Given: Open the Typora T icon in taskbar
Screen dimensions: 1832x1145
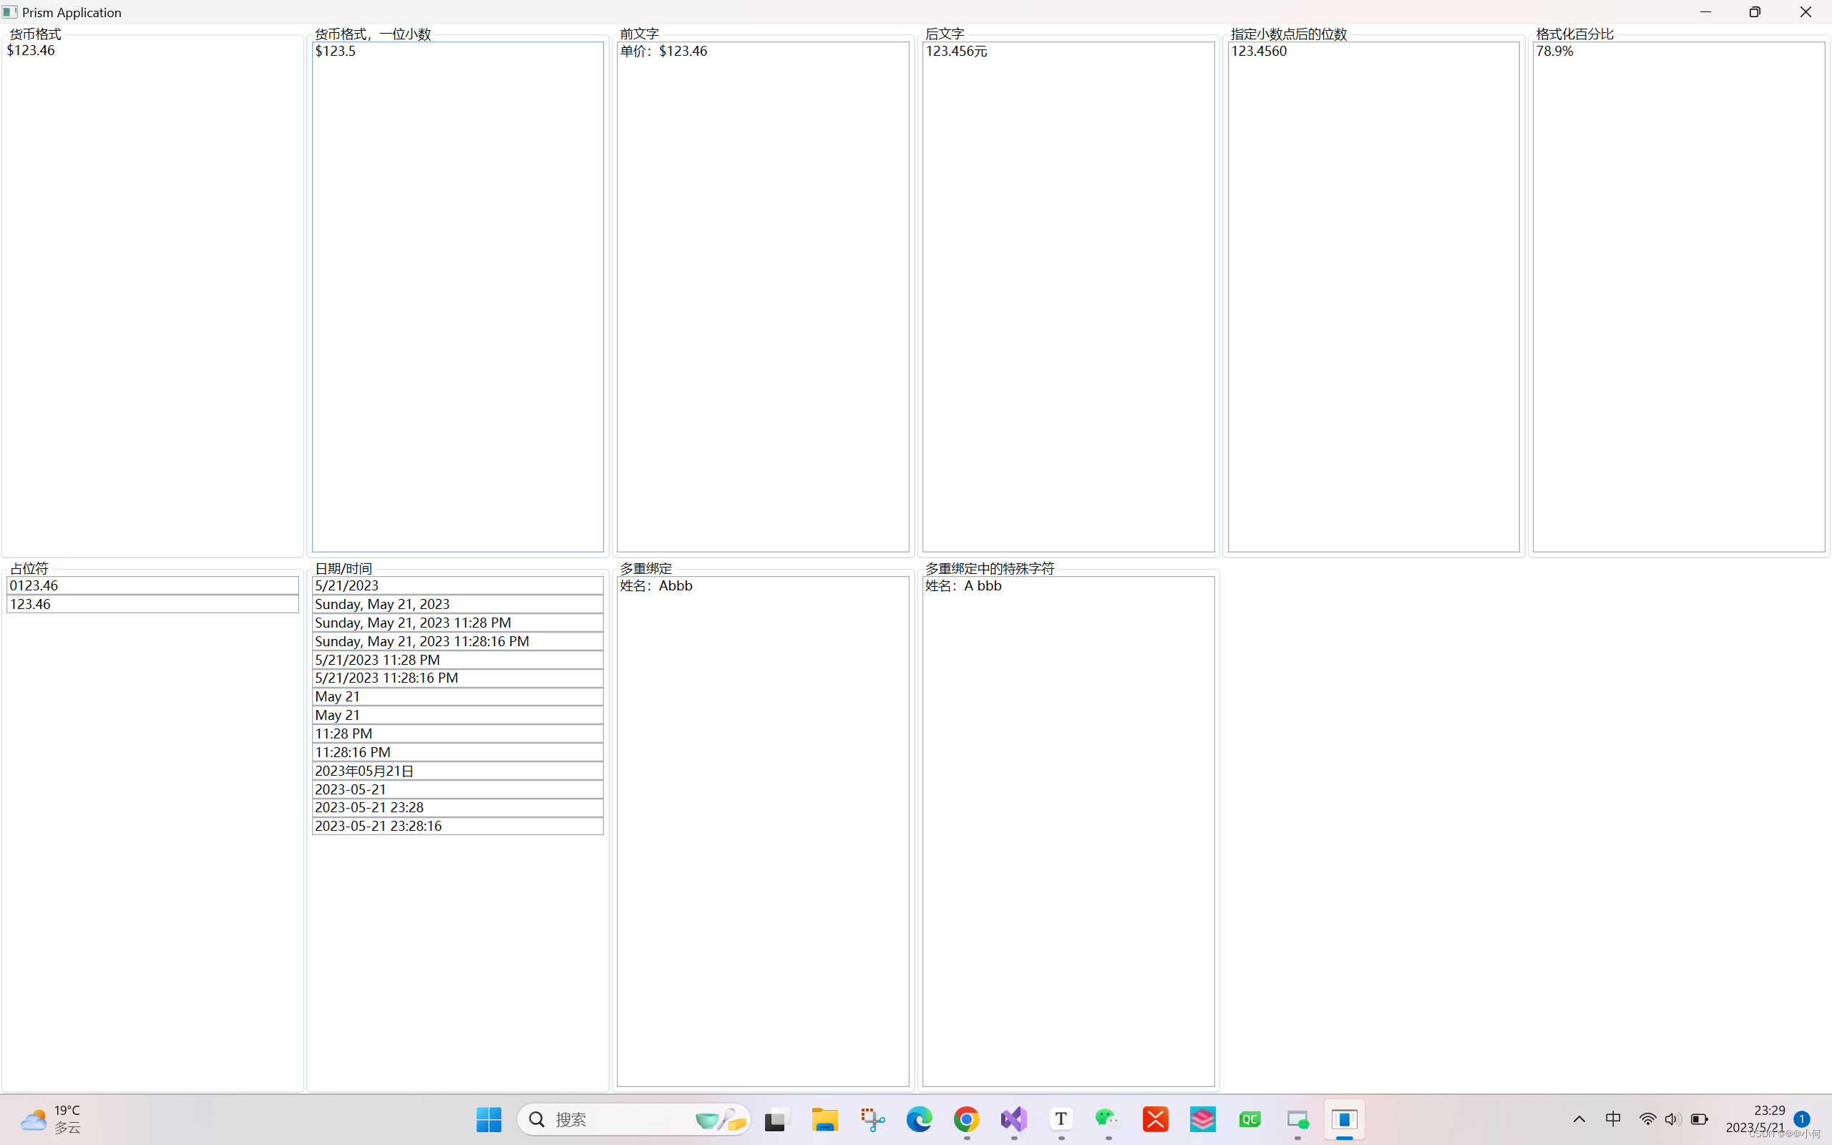Looking at the screenshot, I should pyautogui.click(x=1061, y=1119).
